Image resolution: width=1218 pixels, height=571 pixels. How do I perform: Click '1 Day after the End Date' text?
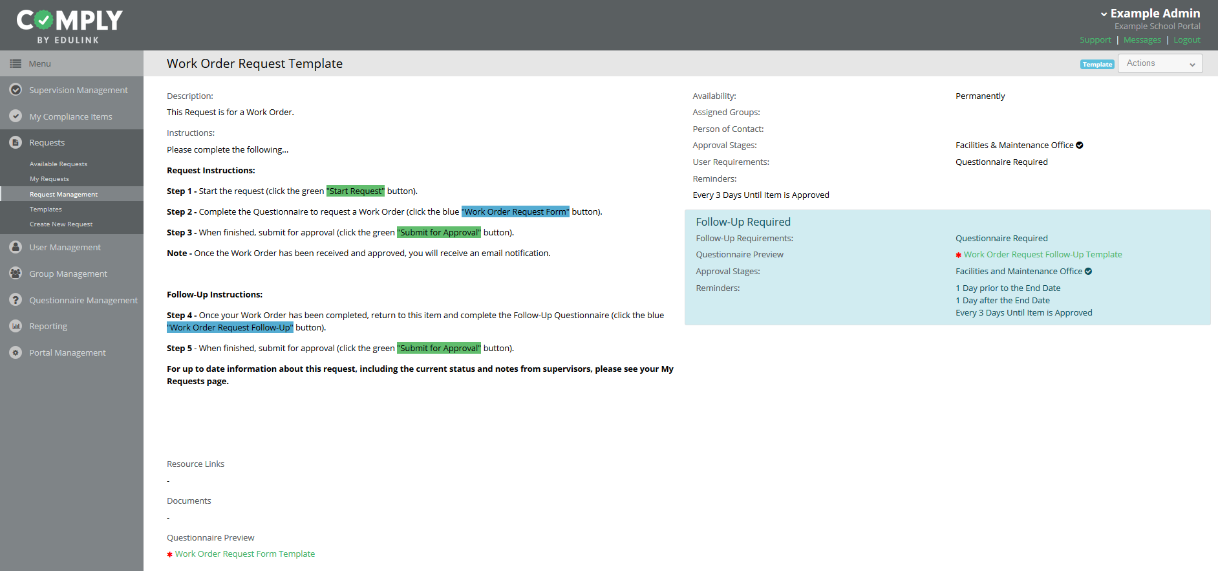pyautogui.click(x=1003, y=301)
